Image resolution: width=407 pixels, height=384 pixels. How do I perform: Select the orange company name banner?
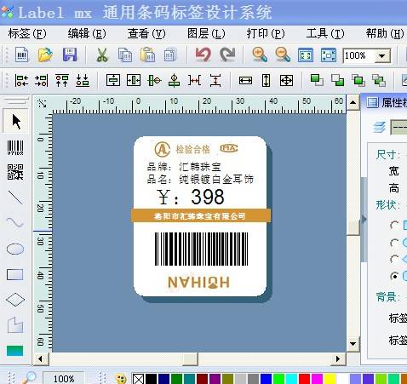coord(201,216)
